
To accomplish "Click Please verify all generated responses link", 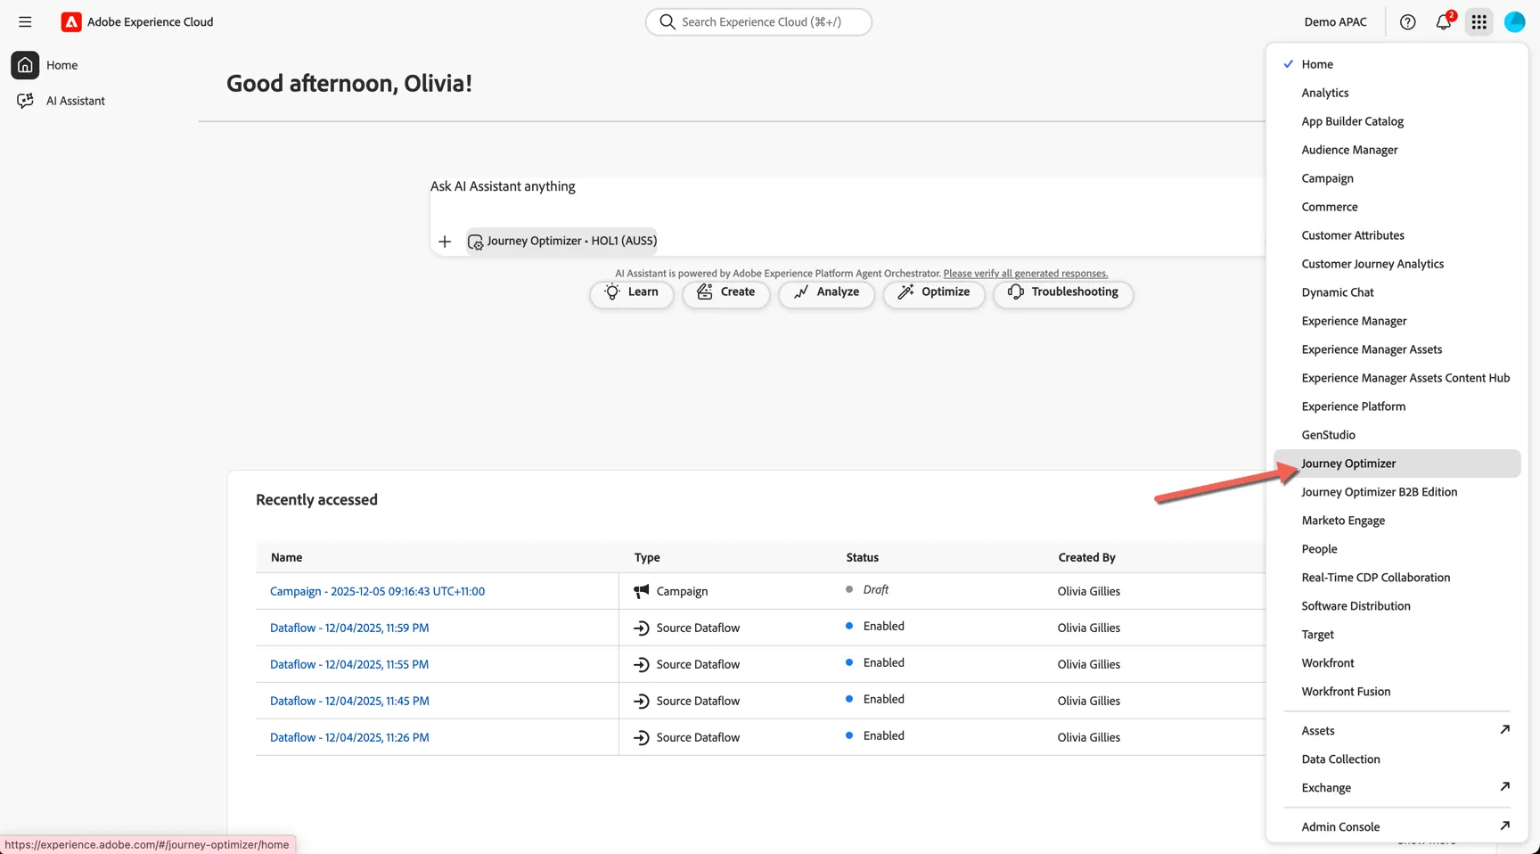I will point(1025,274).
